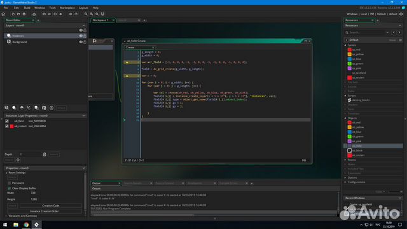
Task: Collapse the Room Settings section
Action: (x=6, y=172)
